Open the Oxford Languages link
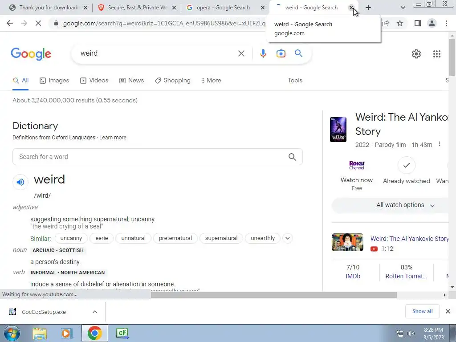 tap(73, 138)
